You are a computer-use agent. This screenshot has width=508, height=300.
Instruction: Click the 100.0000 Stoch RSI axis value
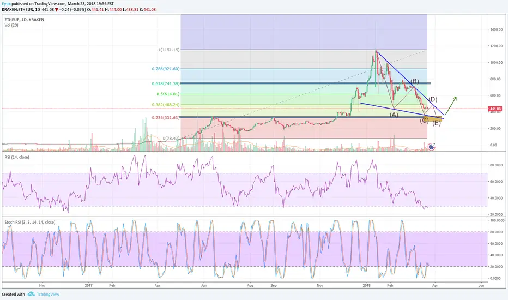(497, 220)
